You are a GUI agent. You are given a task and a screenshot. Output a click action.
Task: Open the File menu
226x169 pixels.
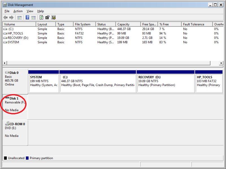(7, 11)
